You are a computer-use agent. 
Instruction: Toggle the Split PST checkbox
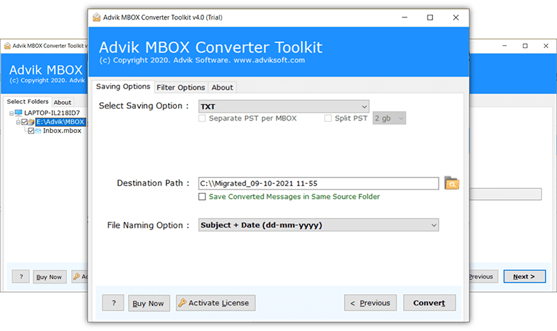pyautogui.click(x=328, y=118)
